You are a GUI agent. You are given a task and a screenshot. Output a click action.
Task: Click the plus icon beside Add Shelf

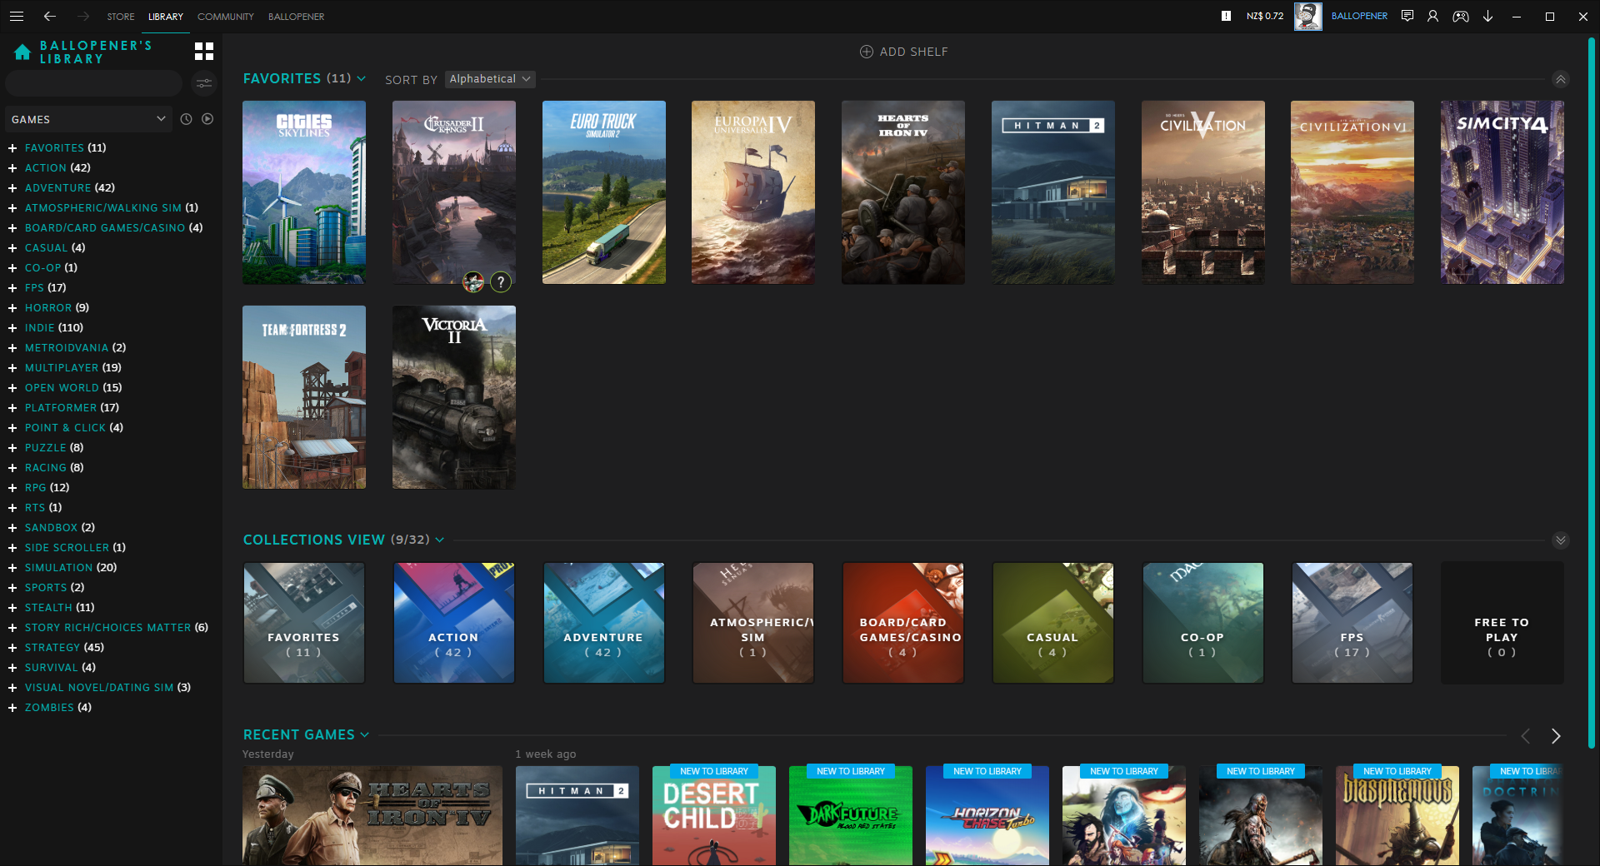[867, 52]
